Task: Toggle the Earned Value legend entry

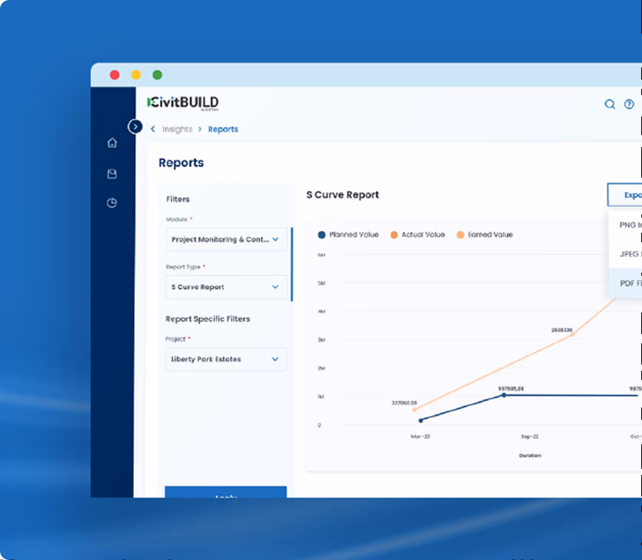Action: pyautogui.click(x=485, y=234)
